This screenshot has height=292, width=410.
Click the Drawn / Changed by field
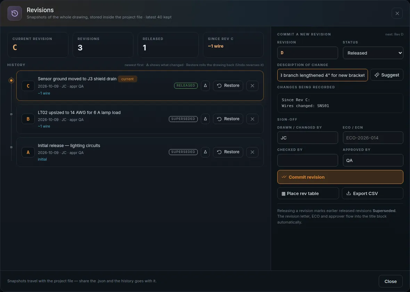(x=307, y=138)
